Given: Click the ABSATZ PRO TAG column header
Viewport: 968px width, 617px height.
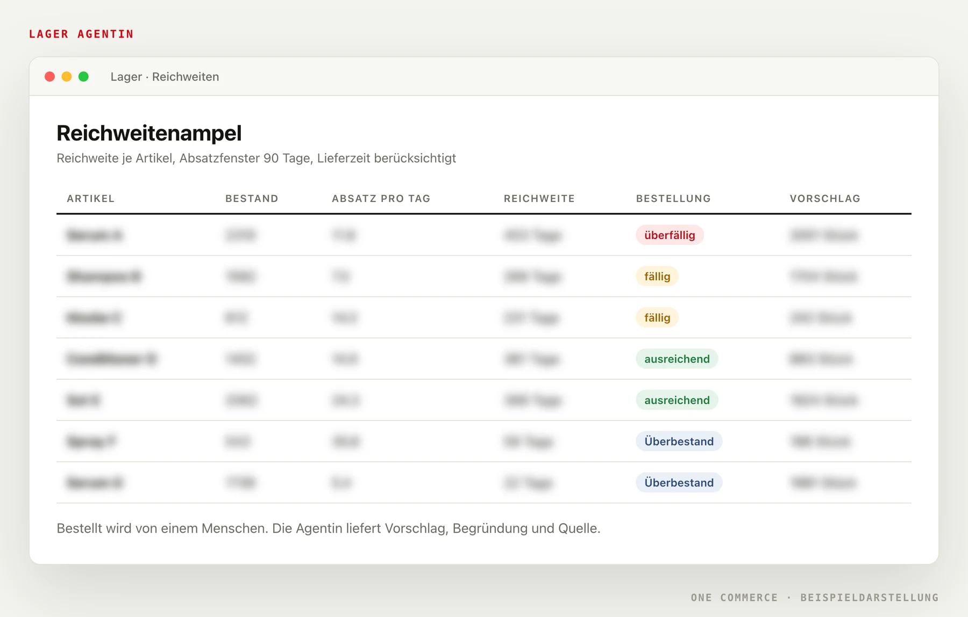Looking at the screenshot, I should tap(381, 199).
